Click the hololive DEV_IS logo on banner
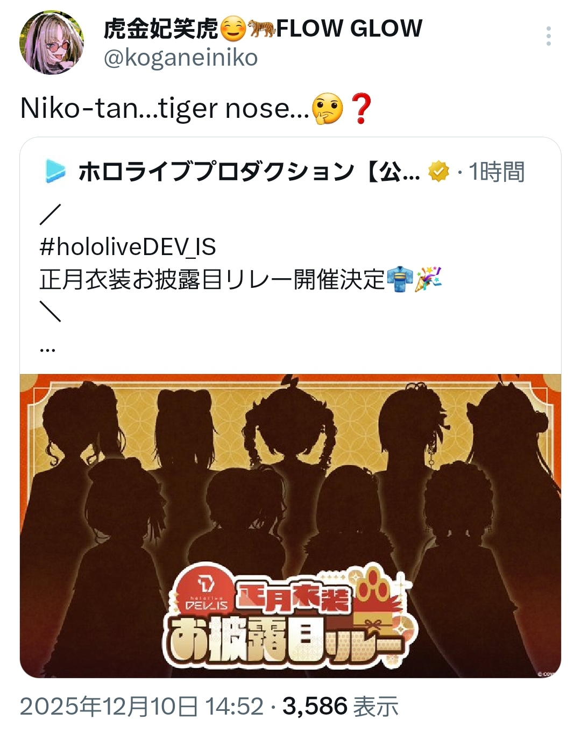The height and width of the screenshot is (734, 581). tap(206, 592)
